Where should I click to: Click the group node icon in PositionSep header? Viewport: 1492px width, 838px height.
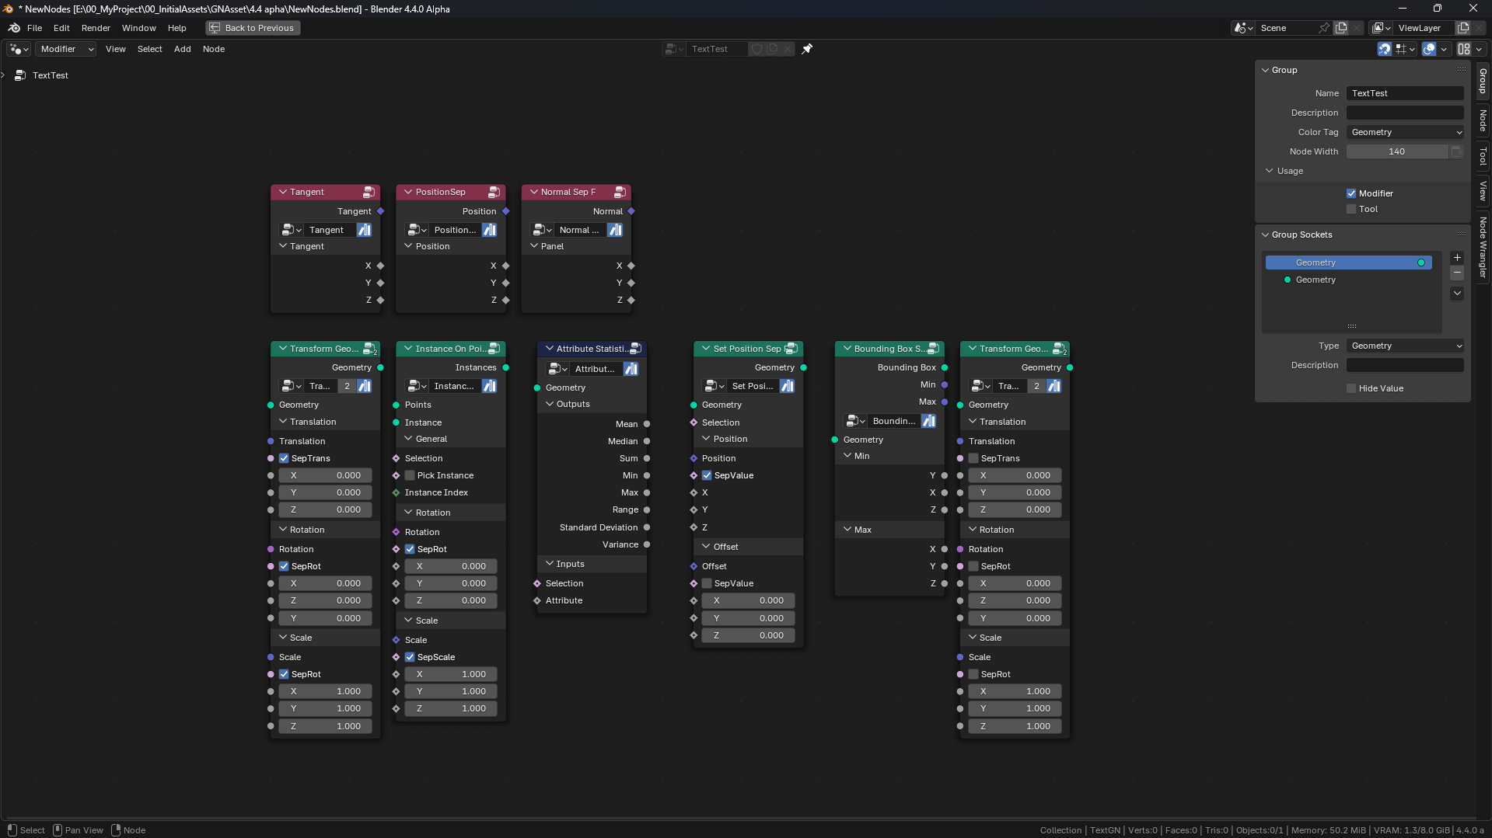494,192
